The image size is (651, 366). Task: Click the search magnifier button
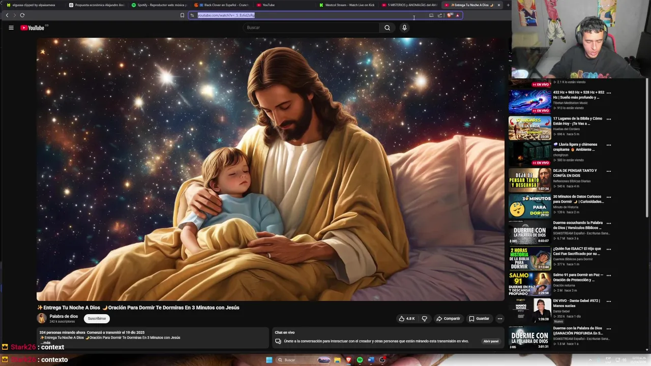click(387, 27)
